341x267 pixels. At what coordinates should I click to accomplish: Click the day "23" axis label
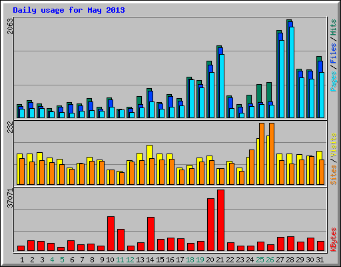240,260
